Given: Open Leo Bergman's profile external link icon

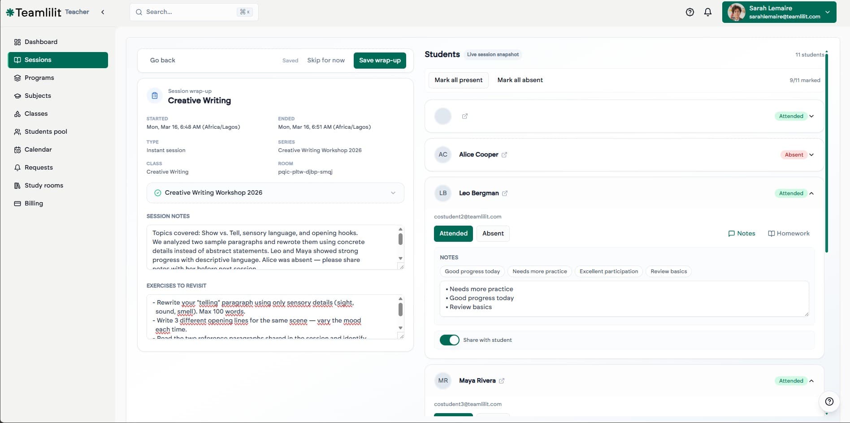Looking at the screenshot, I should click(505, 193).
